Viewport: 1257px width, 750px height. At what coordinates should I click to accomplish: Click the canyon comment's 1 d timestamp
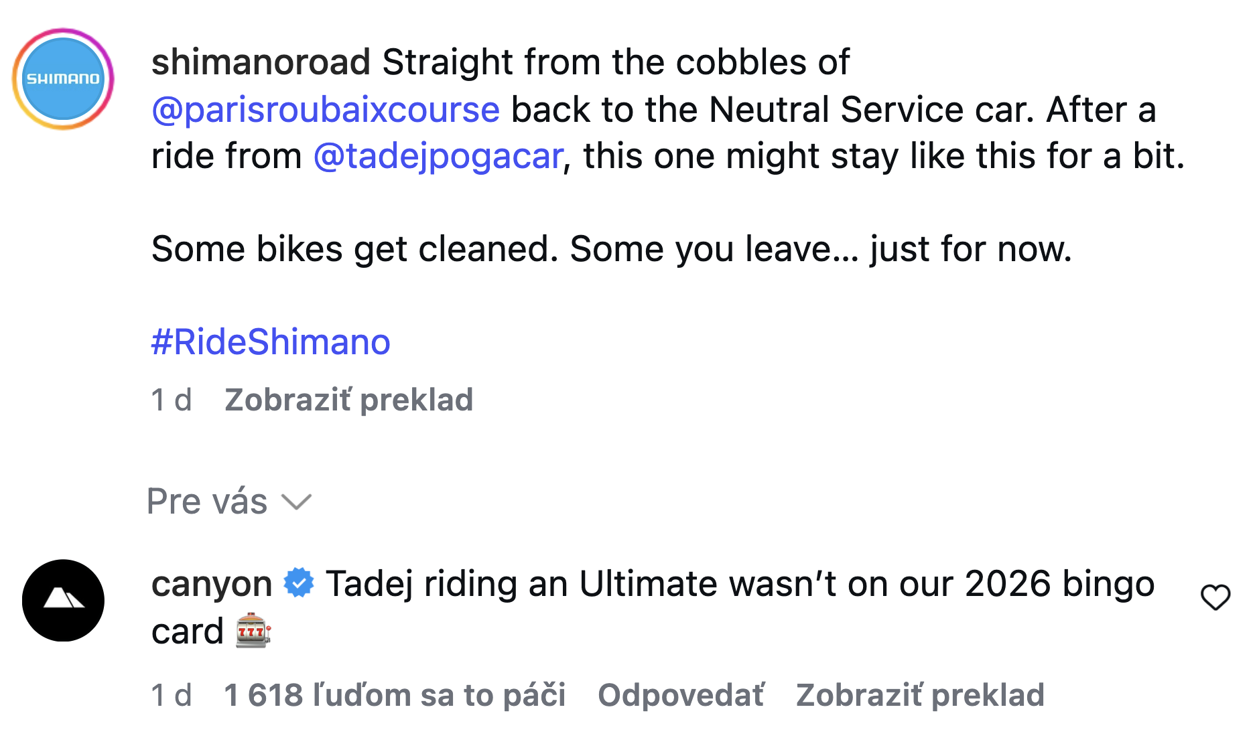click(172, 695)
